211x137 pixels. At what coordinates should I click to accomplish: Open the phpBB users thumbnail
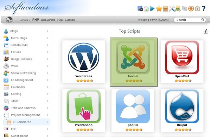pyautogui.click(x=133, y=107)
